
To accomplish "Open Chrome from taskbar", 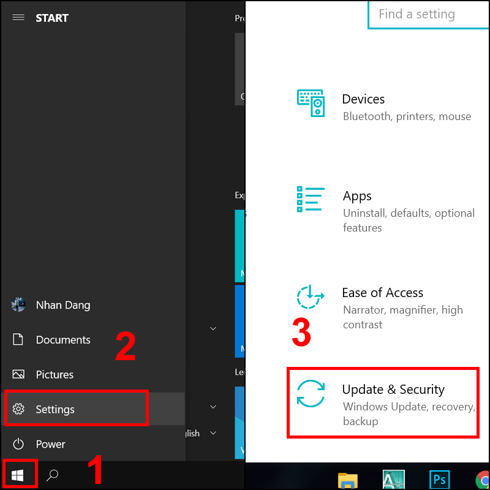I will 483,480.
